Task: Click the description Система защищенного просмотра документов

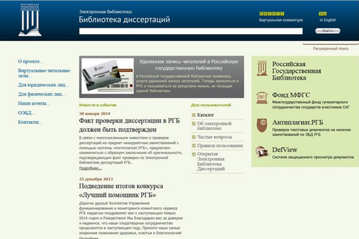Action: pyautogui.click(x=313, y=157)
